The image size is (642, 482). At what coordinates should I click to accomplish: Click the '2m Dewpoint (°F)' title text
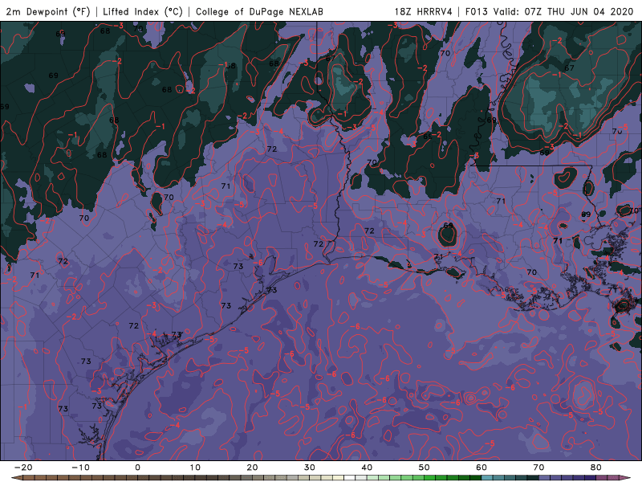(x=48, y=11)
